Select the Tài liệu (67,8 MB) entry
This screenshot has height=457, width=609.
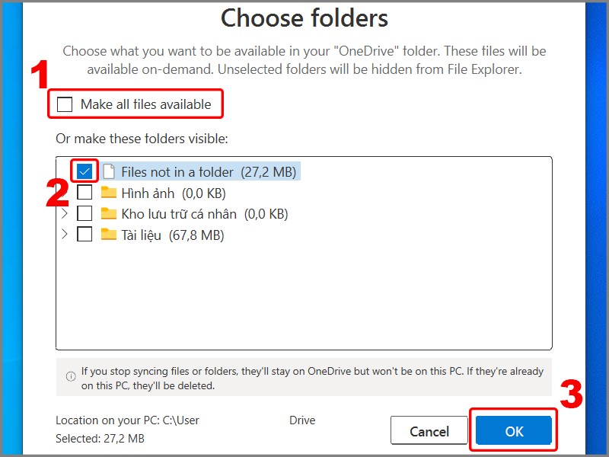[173, 235]
